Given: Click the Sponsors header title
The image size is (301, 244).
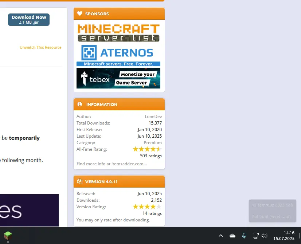Looking at the screenshot, I should pos(97,14).
